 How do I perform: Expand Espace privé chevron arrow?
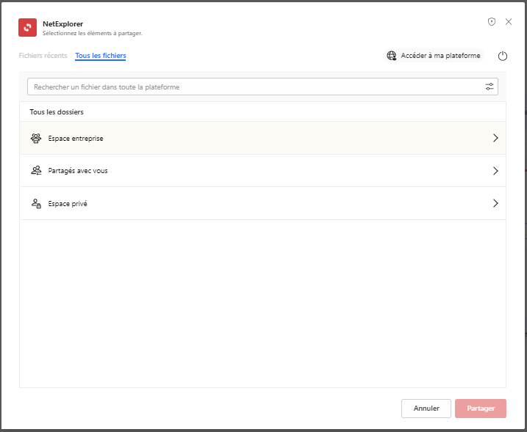point(495,203)
